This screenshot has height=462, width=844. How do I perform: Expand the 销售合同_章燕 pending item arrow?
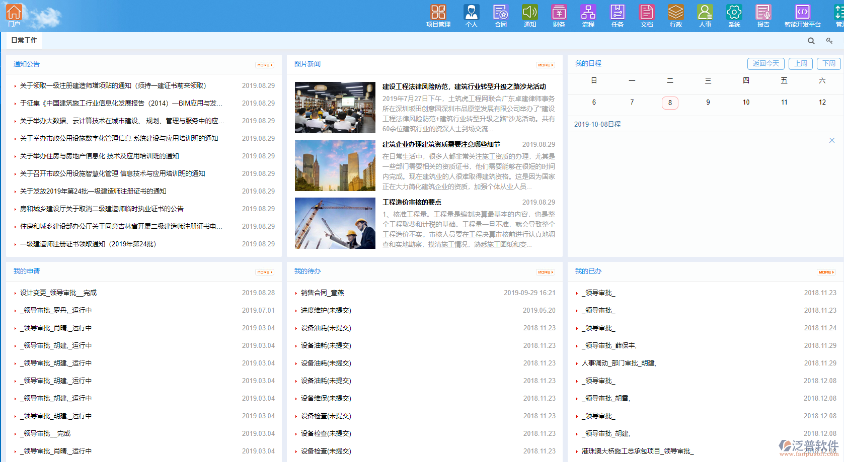pyautogui.click(x=295, y=293)
